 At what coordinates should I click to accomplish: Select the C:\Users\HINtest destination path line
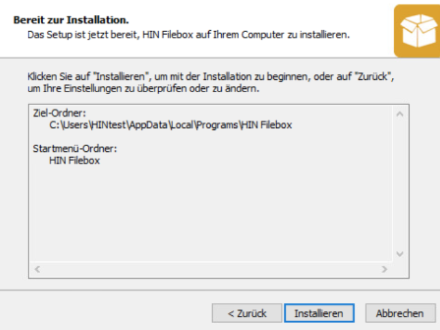(x=171, y=125)
